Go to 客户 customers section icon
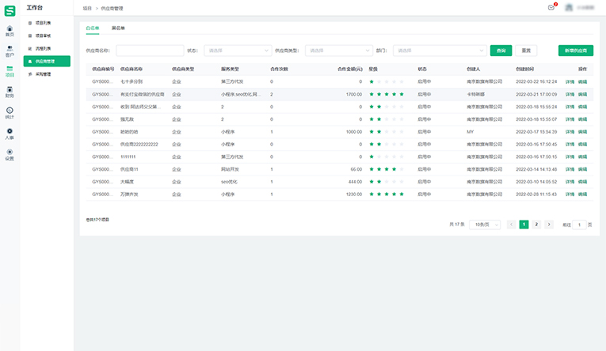This screenshot has height=351, width=606. 10,51
